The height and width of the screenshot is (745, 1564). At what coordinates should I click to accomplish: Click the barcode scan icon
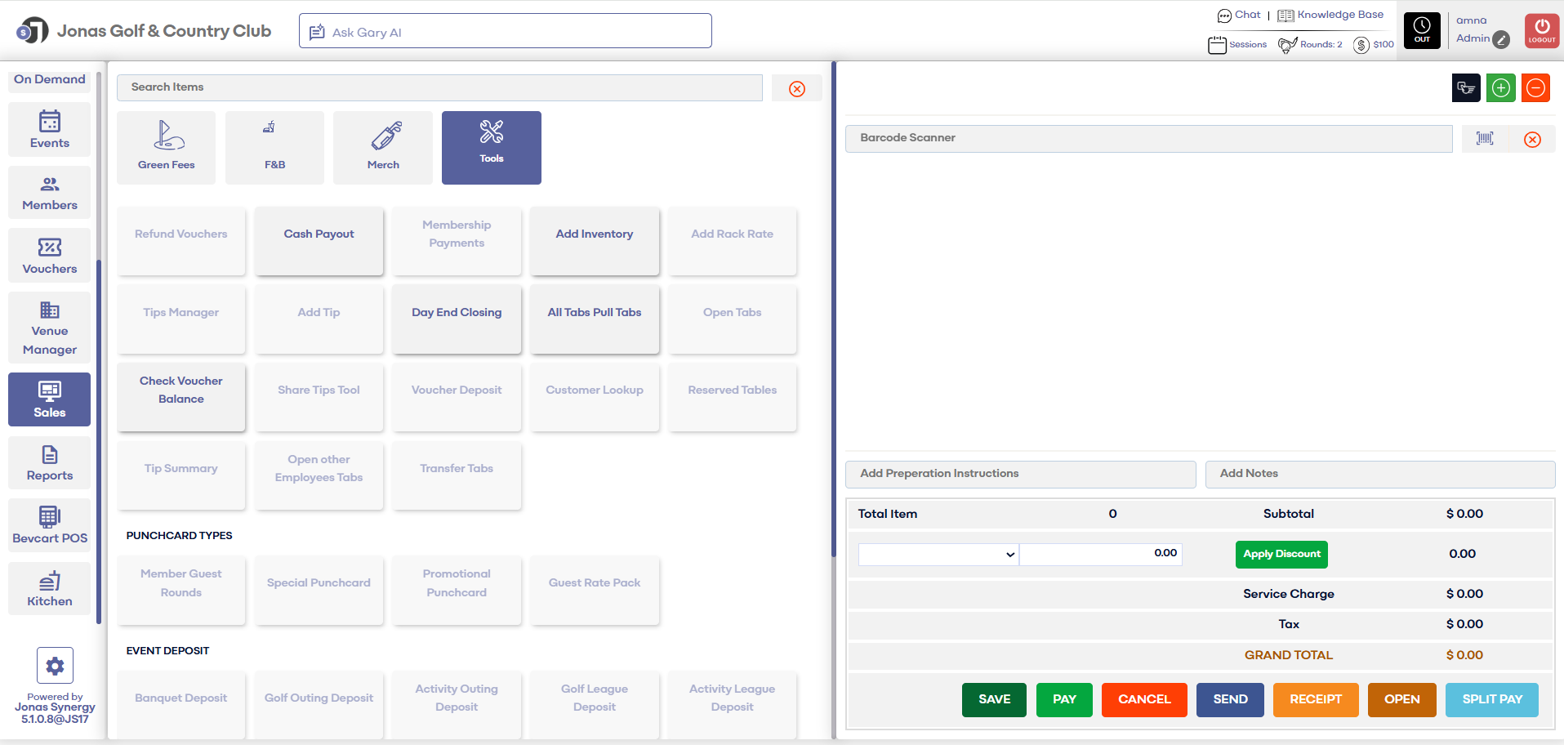(x=1485, y=139)
